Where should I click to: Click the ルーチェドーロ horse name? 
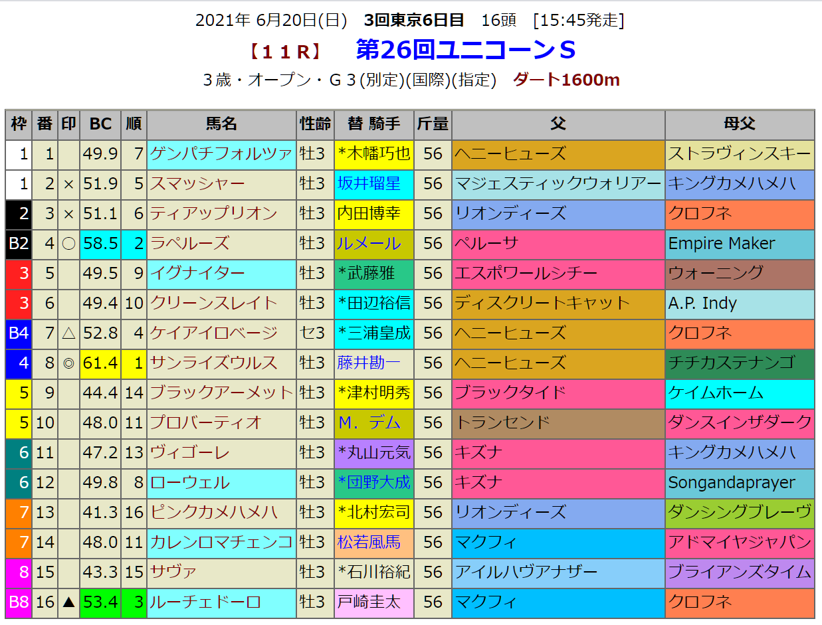[x=205, y=602]
